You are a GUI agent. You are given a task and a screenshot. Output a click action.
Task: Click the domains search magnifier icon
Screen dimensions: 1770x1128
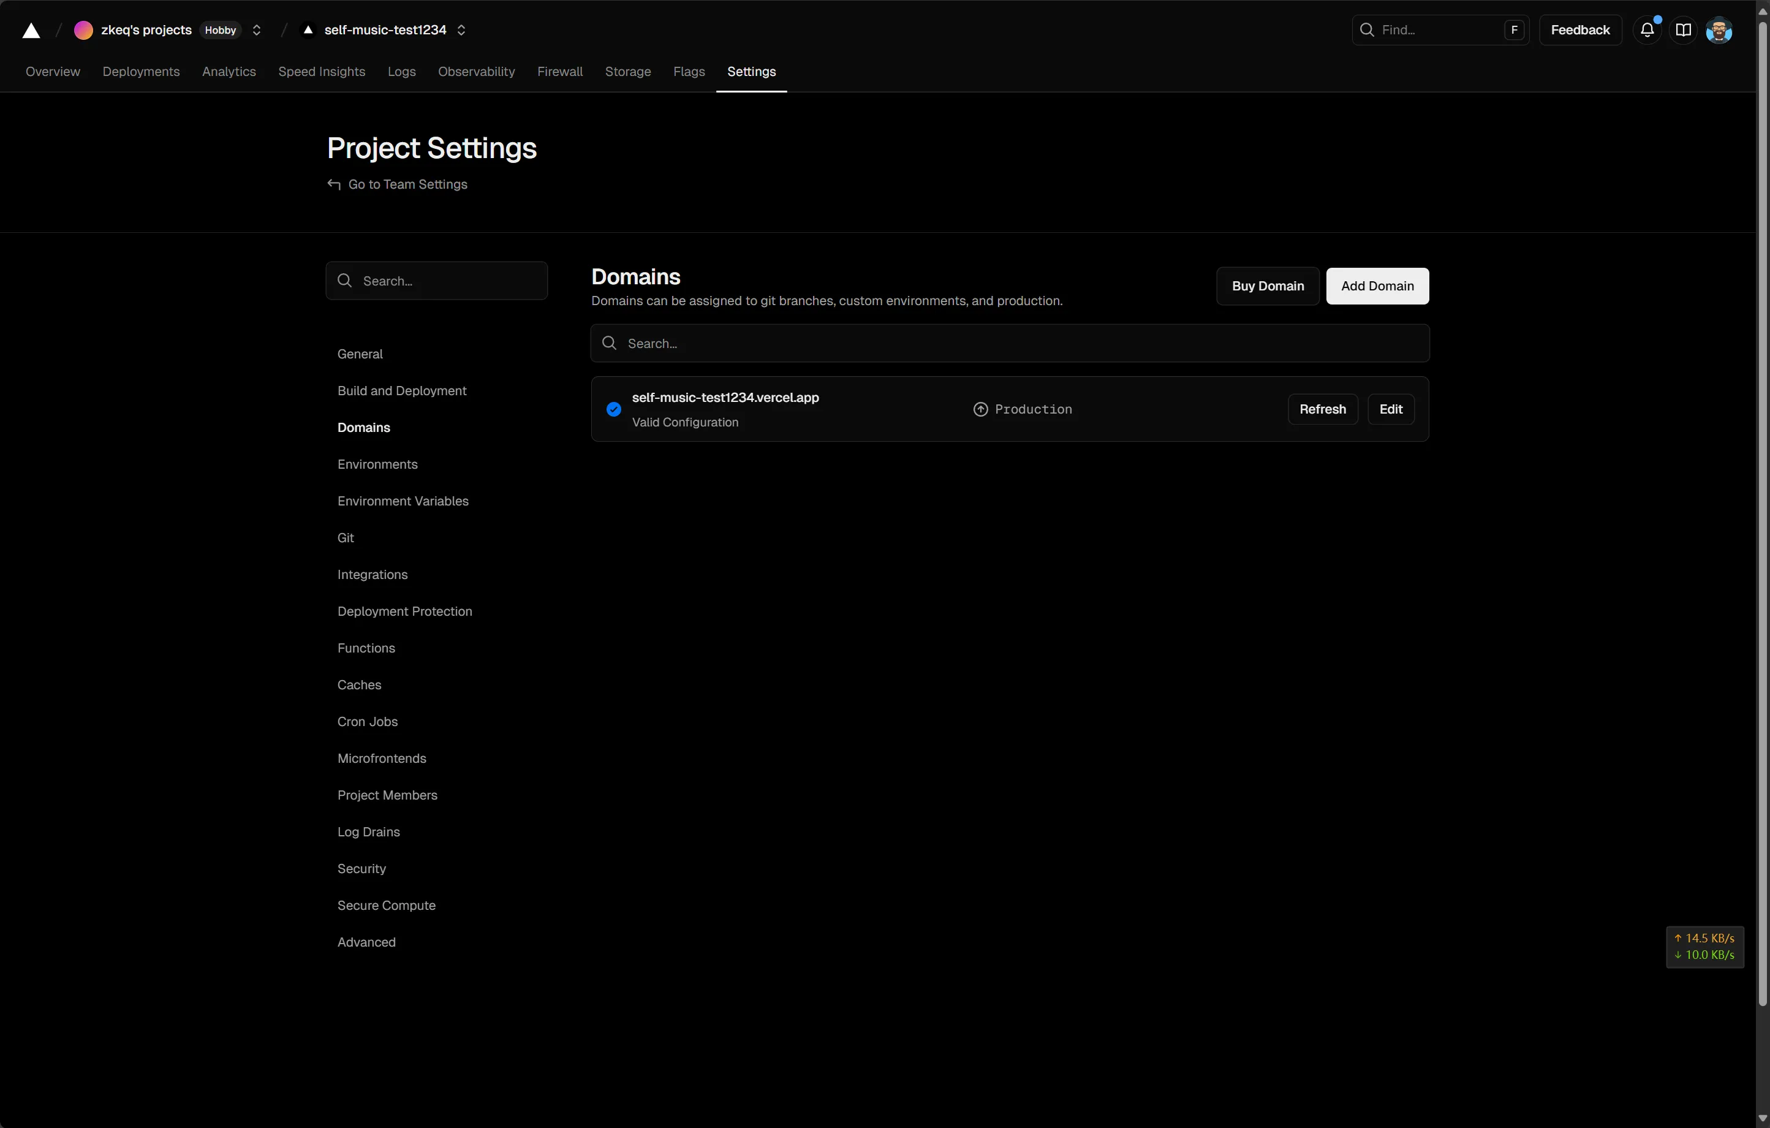610,343
